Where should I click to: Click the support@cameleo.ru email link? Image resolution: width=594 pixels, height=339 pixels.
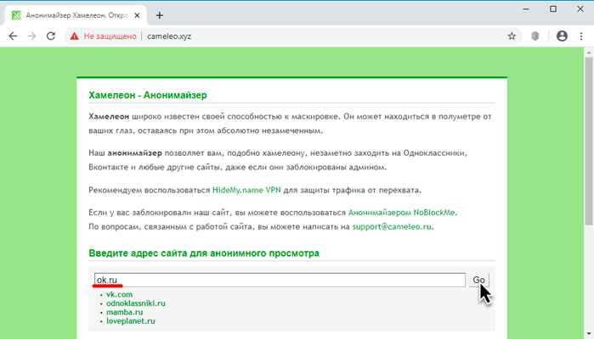(x=392, y=227)
